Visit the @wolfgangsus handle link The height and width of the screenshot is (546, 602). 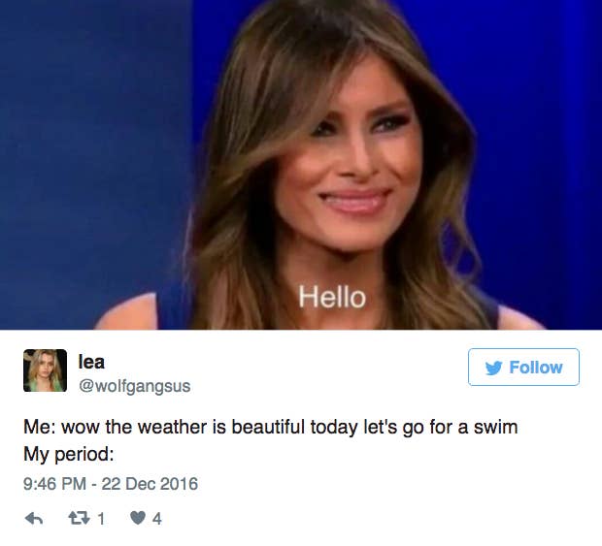coord(134,386)
